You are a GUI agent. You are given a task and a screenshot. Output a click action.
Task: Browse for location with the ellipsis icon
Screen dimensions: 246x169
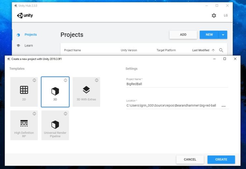pyautogui.click(x=224, y=106)
